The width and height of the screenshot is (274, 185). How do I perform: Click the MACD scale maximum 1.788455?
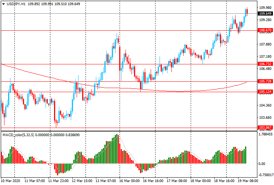click(265, 134)
